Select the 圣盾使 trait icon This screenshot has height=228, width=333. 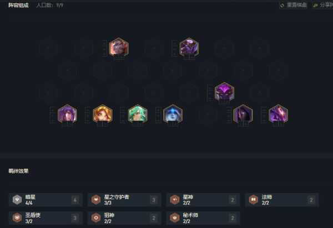(17, 218)
